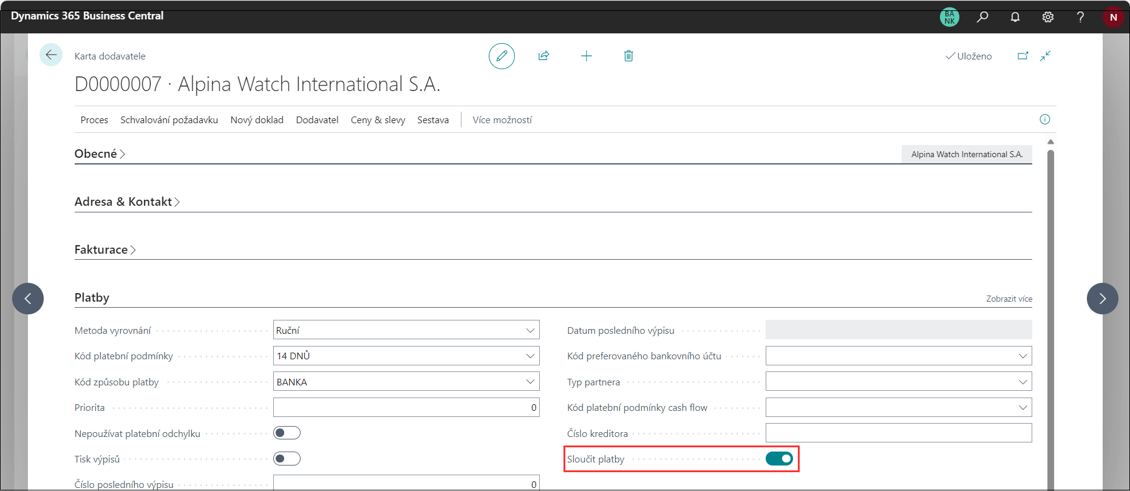Click the Karta dodavatele caption
Image resolution: width=1130 pixels, height=491 pixels.
coord(110,56)
